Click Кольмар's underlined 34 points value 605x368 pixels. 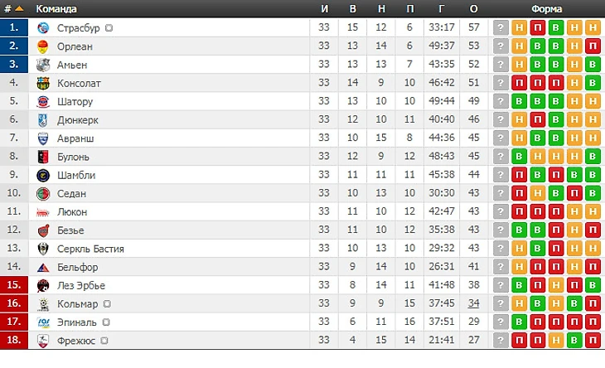[474, 303]
